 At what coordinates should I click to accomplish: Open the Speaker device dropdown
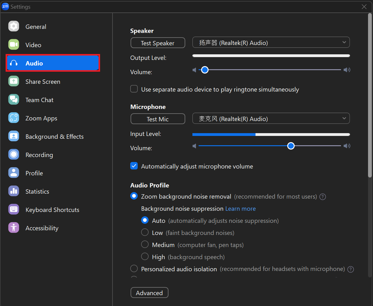coord(271,43)
